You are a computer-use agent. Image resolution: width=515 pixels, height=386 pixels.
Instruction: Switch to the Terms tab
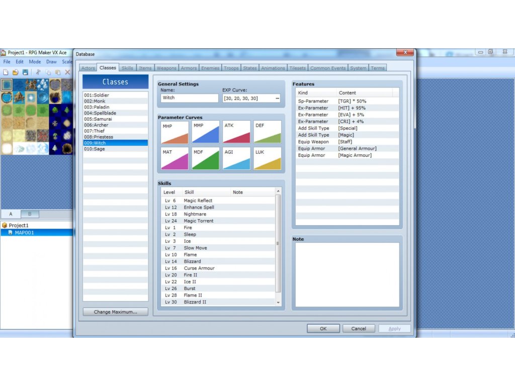(378, 68)
